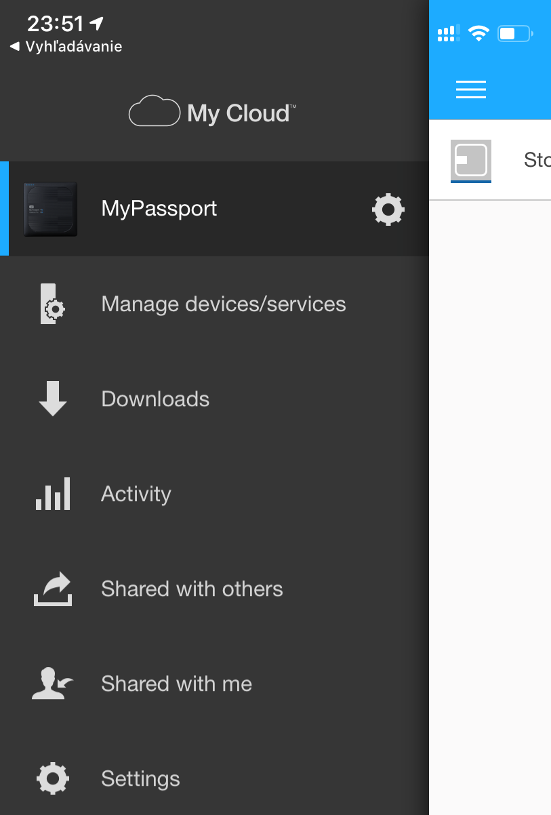Tap the Activity bar chart icon

click(x=53, y=494)
